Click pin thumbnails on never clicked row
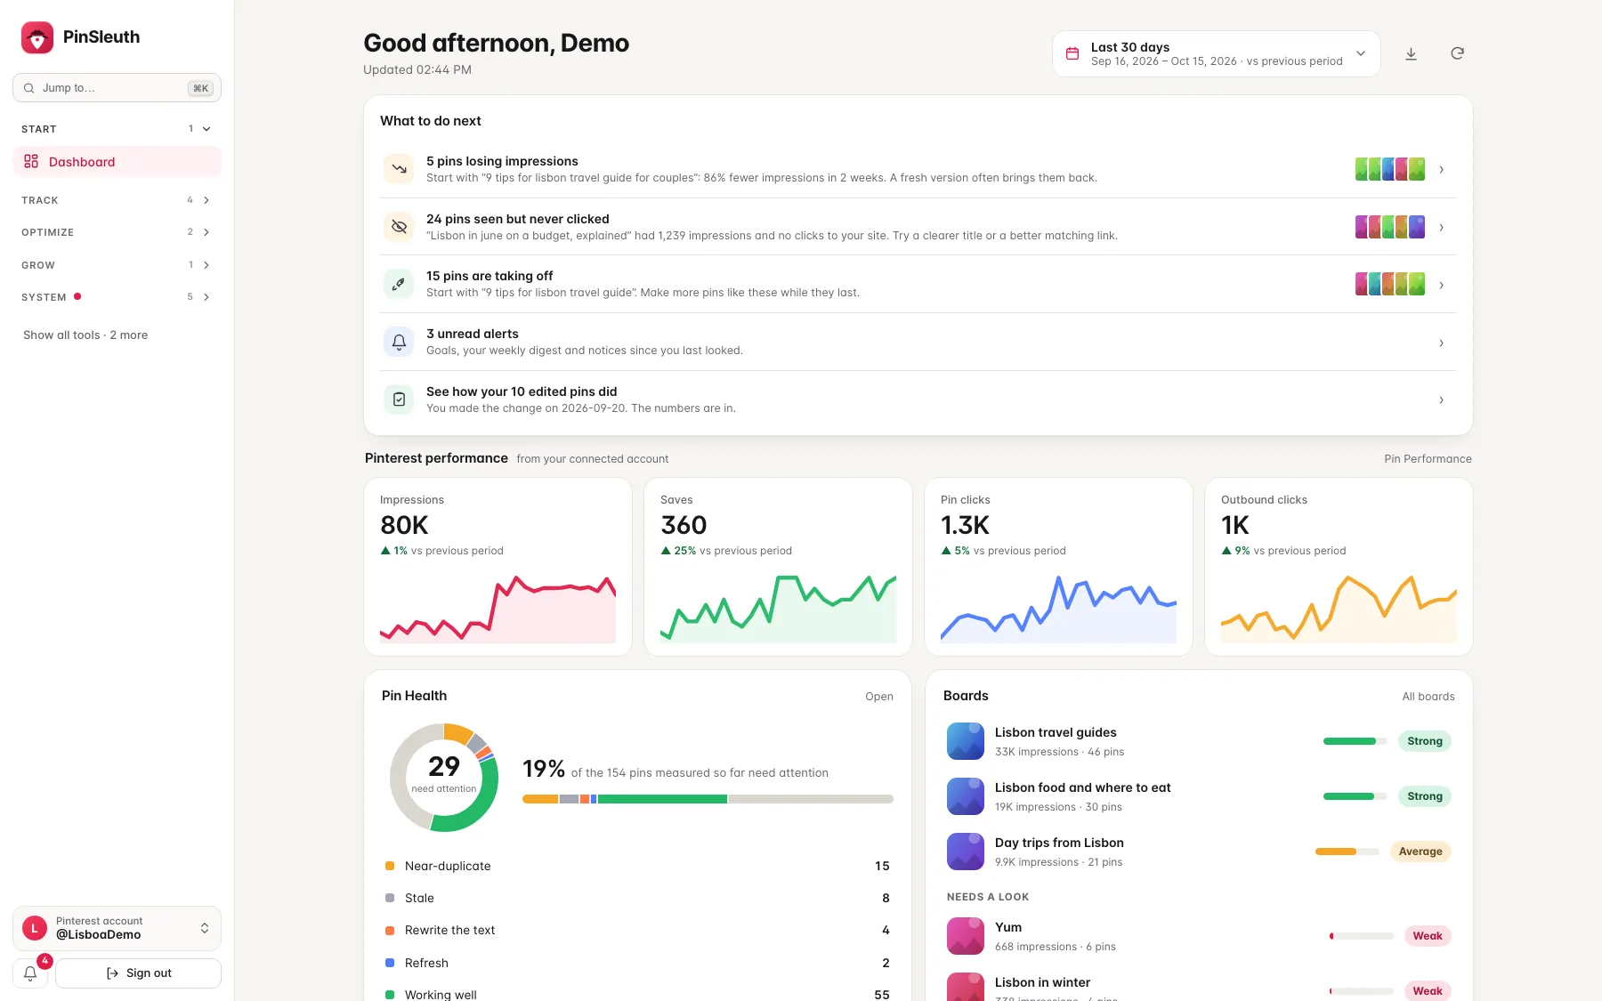 point(1390,227)
